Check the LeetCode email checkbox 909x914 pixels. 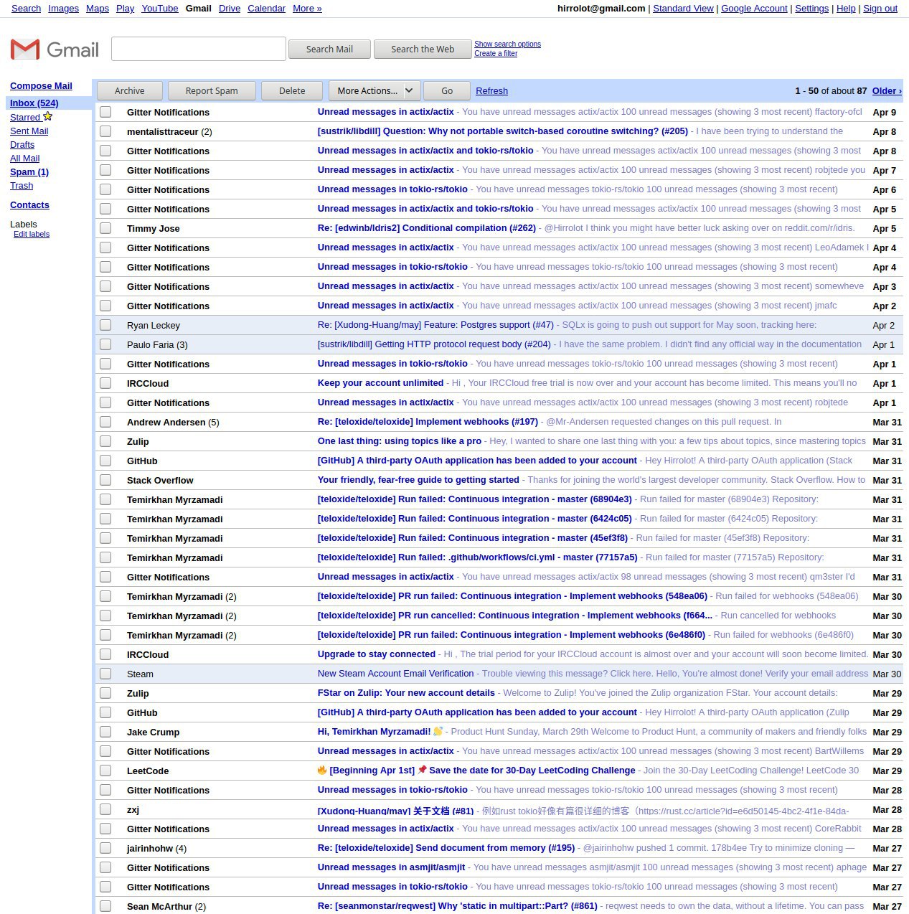point(105,771)
